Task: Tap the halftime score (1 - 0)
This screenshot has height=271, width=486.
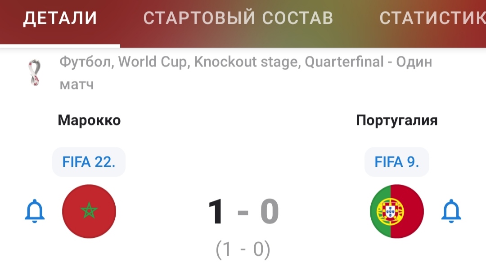Action: (x=243, y=249)
